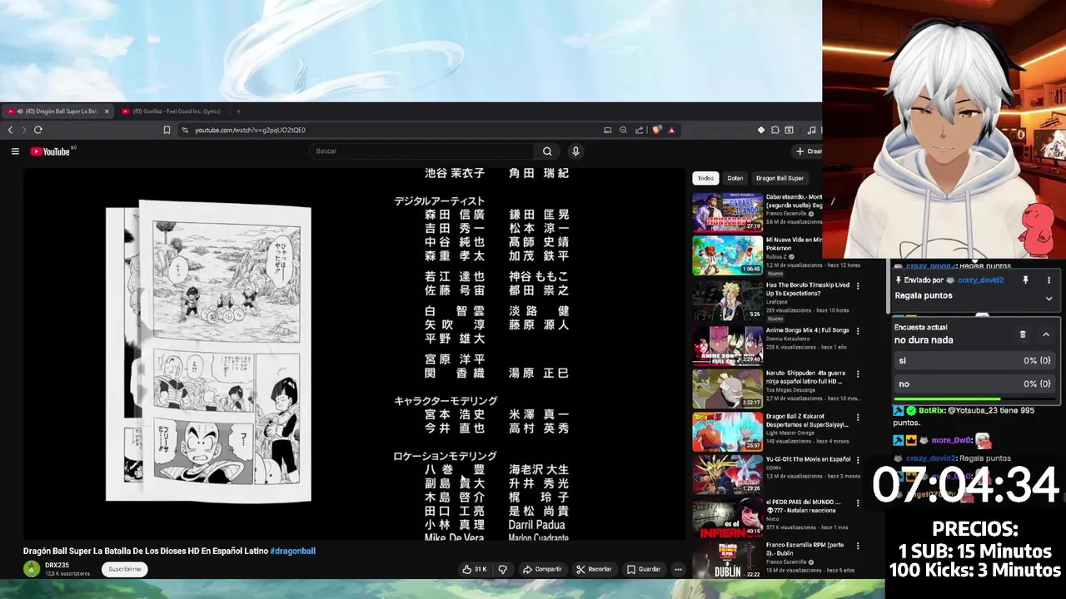
Task: Click the Crear button in YouTube header
Action: (x=808, y=151)
